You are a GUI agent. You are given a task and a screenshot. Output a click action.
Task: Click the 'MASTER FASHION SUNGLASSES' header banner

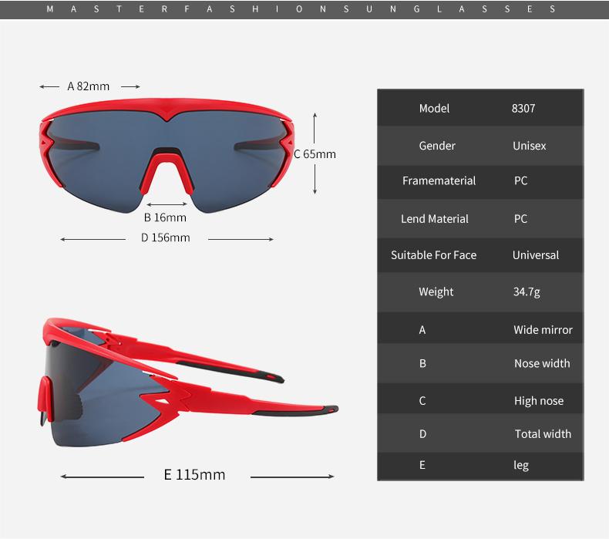click(304, 9)
